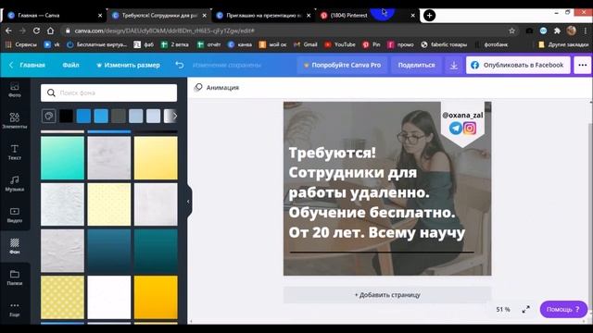Bookmark this page with star icon
The image size is (593, 333).
511,31
